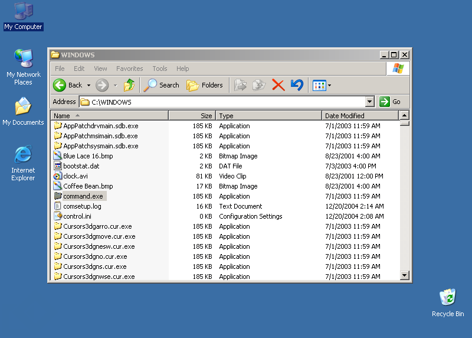The width and height of the screenshot is (472, 338).
Task: Select the My Computer desktop icon
Action: point(23,17)
